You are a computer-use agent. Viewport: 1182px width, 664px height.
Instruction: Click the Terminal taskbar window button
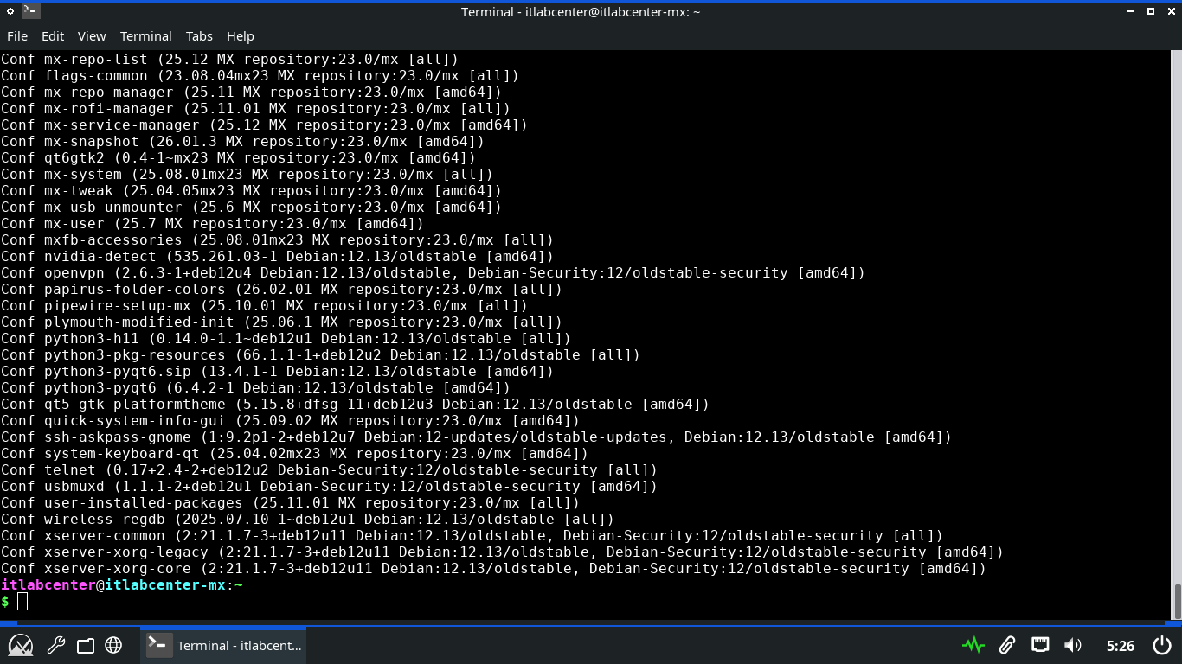[223, 645]
